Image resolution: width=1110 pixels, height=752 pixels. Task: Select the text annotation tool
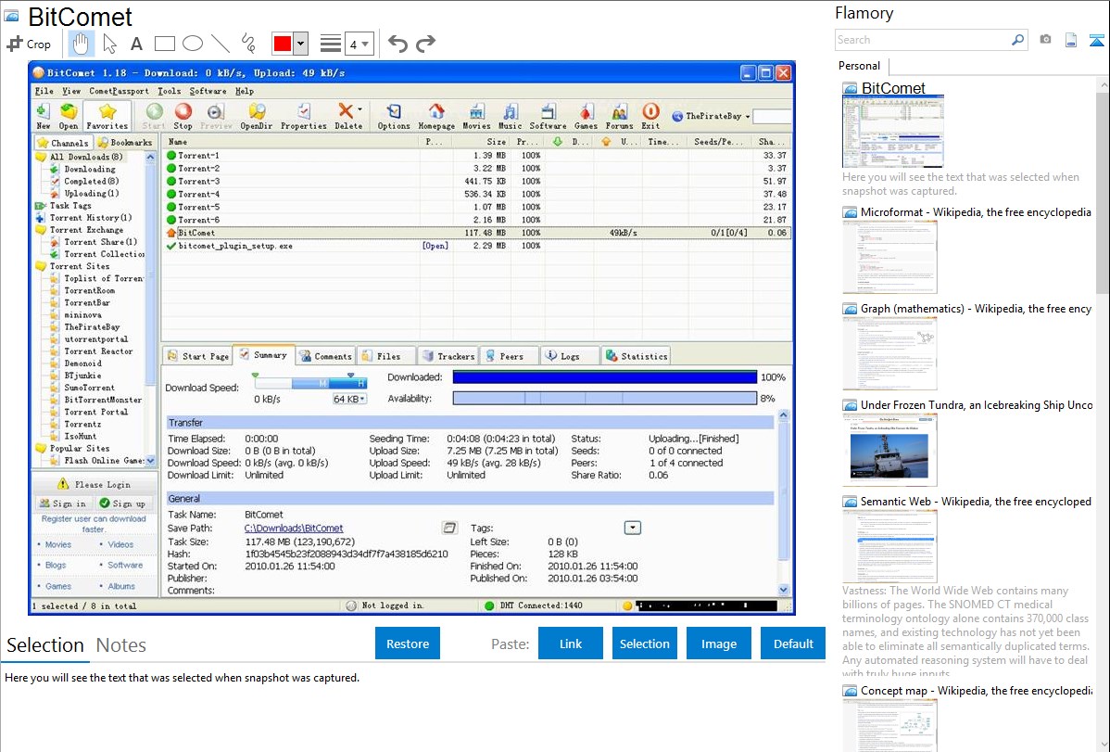click(x=136, y=44)
